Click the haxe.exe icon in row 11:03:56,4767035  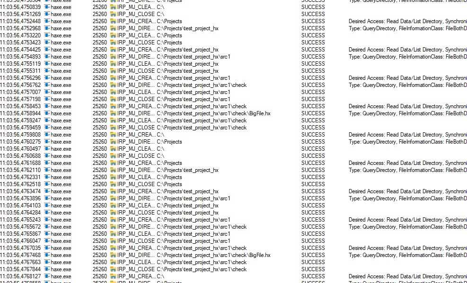tap(47, 248)
